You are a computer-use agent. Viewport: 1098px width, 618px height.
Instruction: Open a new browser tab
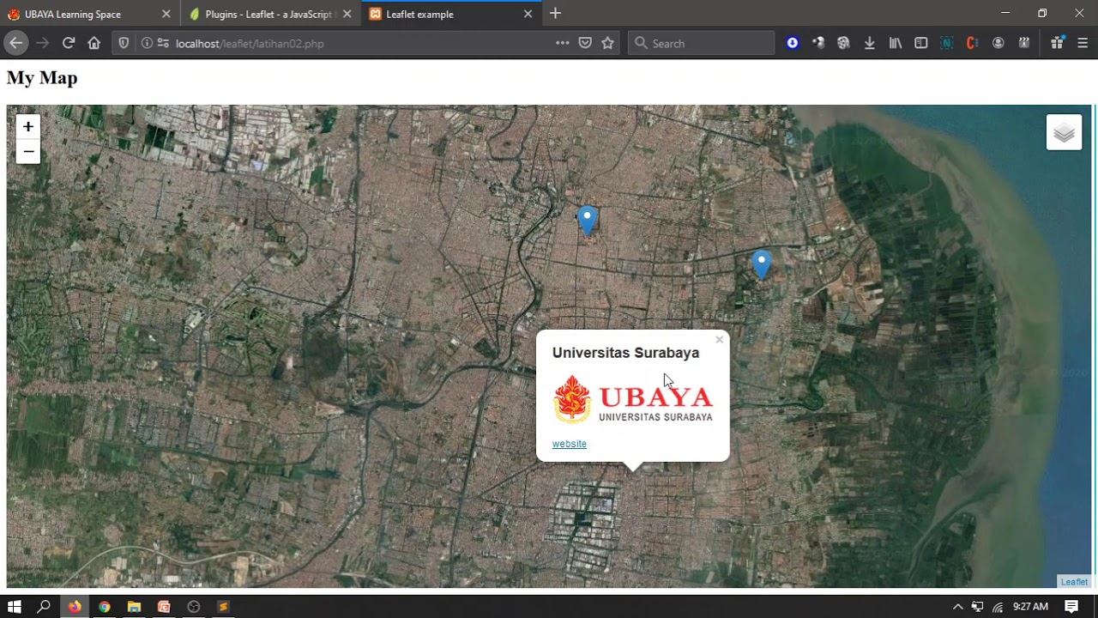point(555,14)
